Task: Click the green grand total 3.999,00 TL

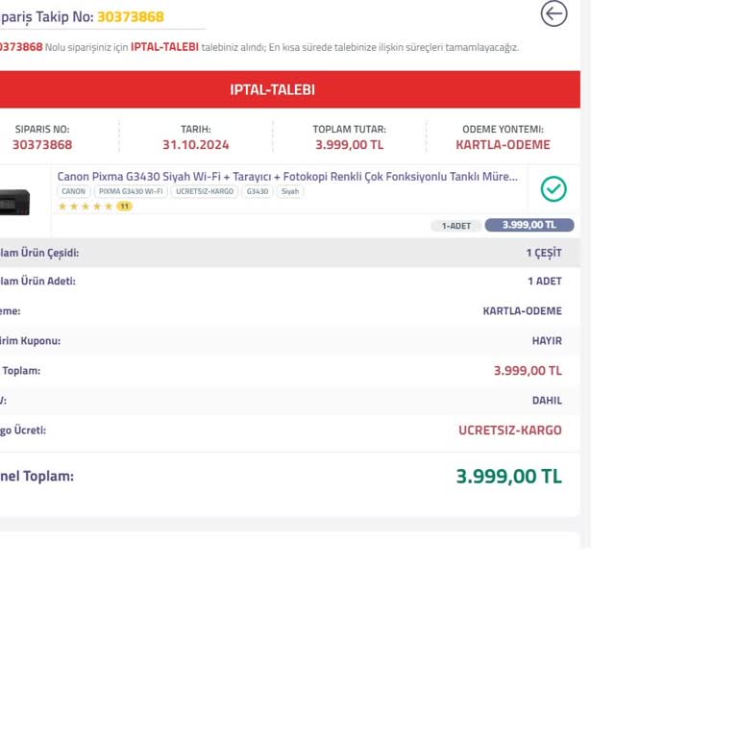Action: click(x=508, y=477)
